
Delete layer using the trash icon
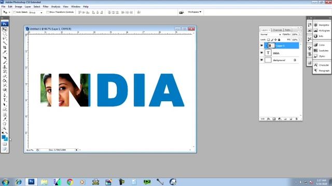(x=296, y=119)
